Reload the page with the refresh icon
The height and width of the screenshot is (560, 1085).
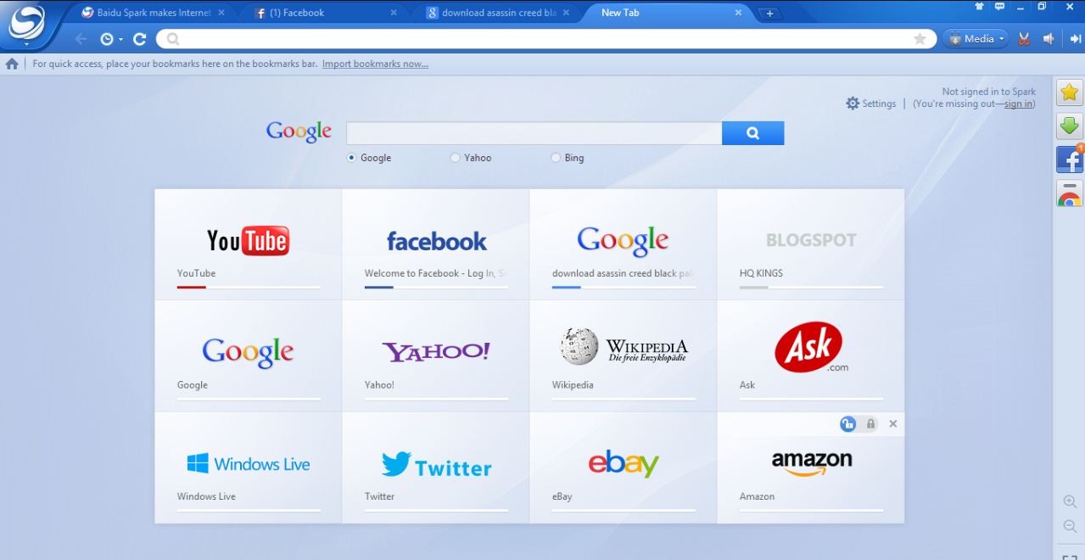coord(140,39)
